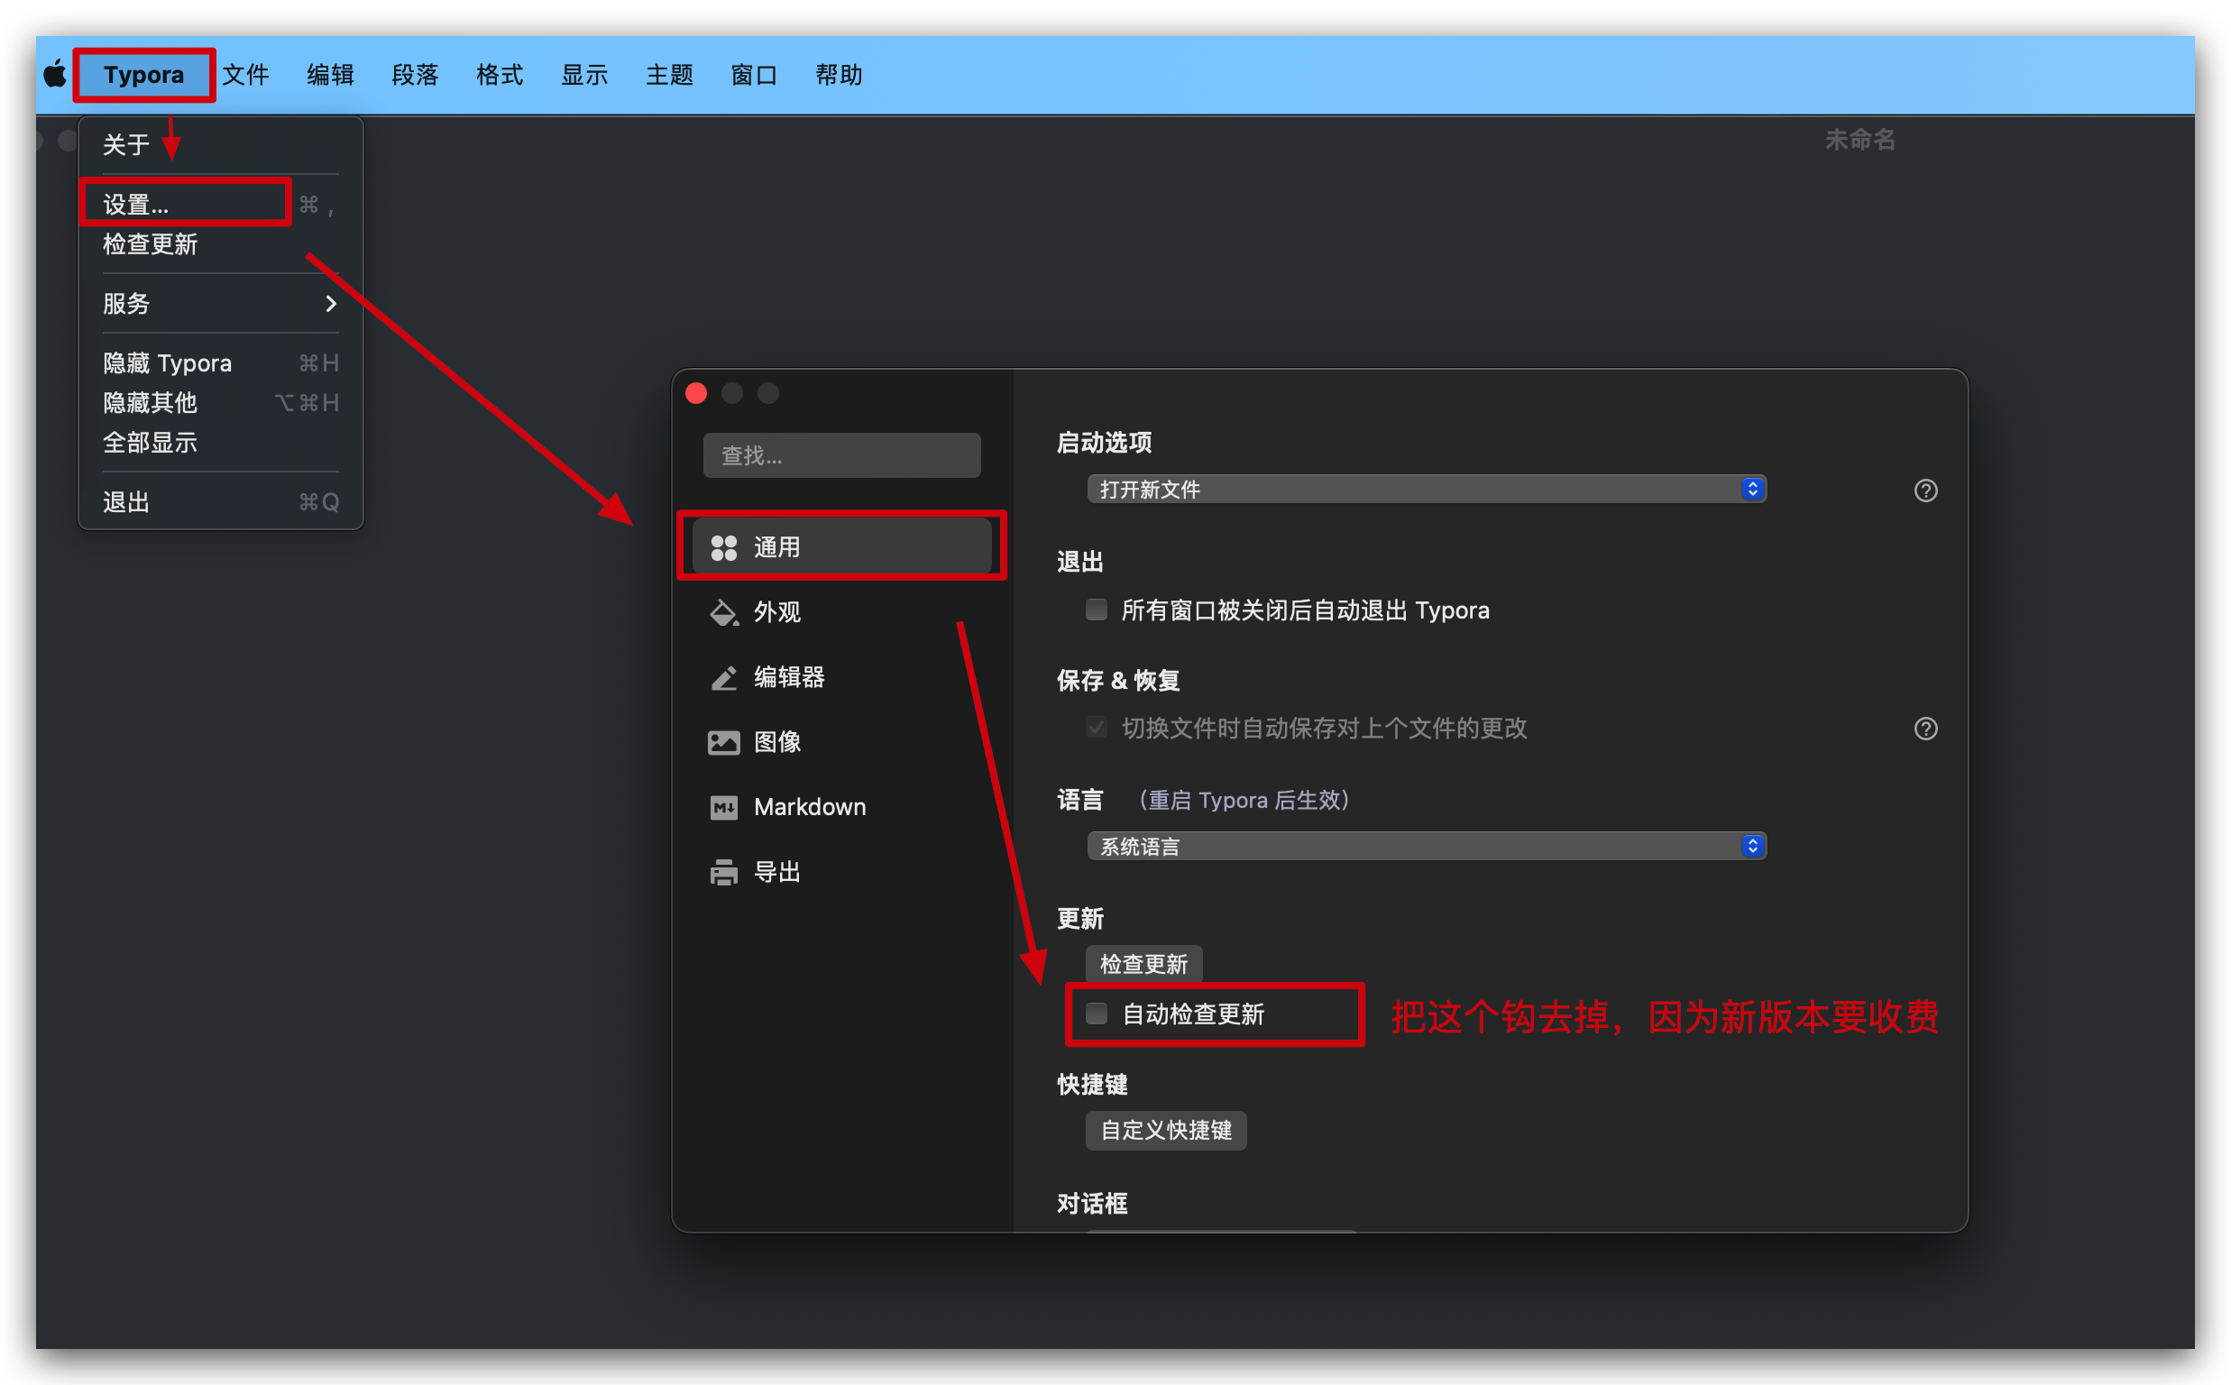Open the 系统语言 language dropdown
The height and width of the screenshot is (1385, 2231).
[1426, 846]
